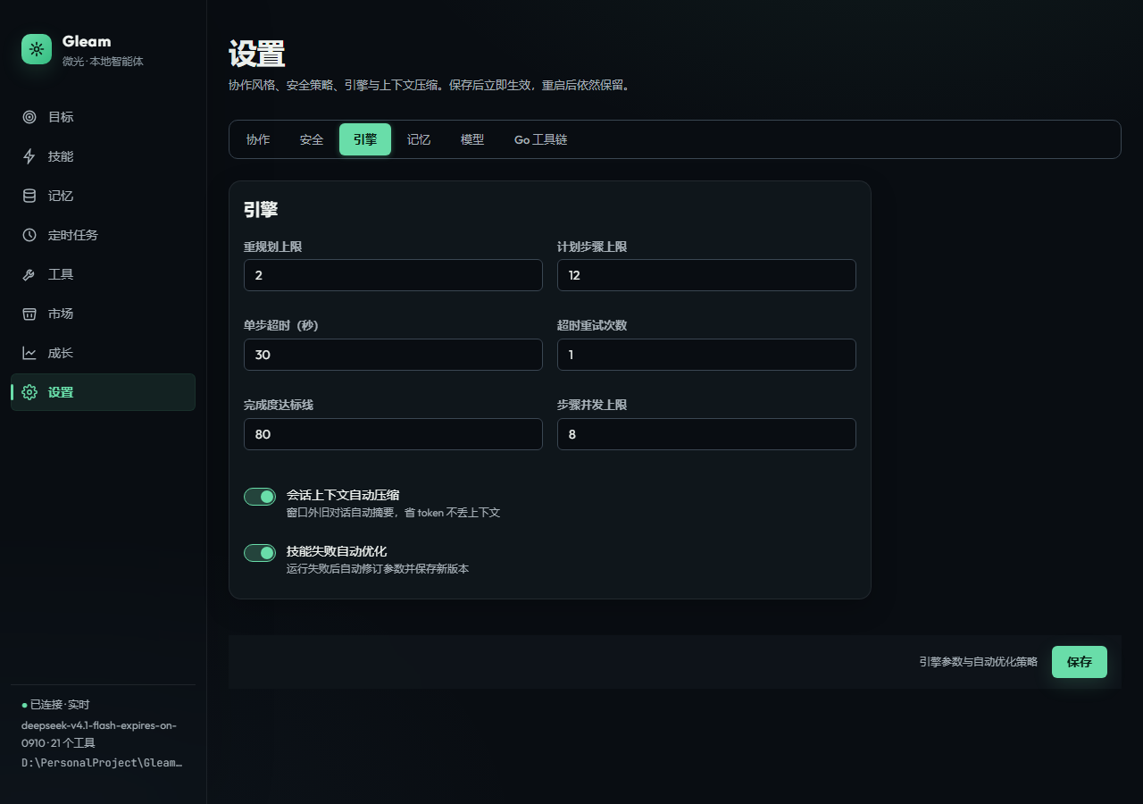Click the store icon beside 市场
1143x804 pixels.
pos(29,314)
